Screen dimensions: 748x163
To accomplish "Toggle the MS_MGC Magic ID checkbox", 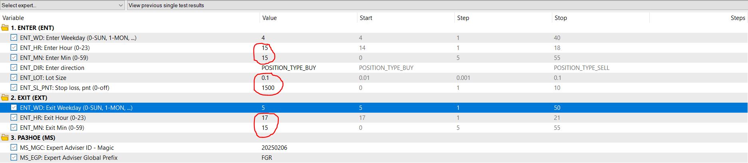I will tap(14, 148).
